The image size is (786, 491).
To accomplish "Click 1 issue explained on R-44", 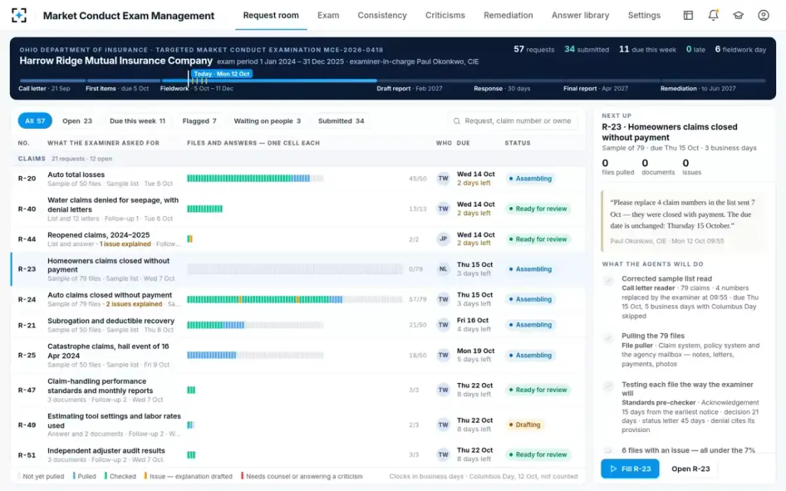I will (125, 244).
